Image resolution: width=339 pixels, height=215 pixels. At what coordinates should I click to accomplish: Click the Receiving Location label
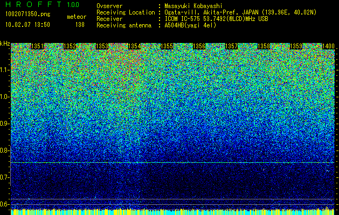[126, 12]
